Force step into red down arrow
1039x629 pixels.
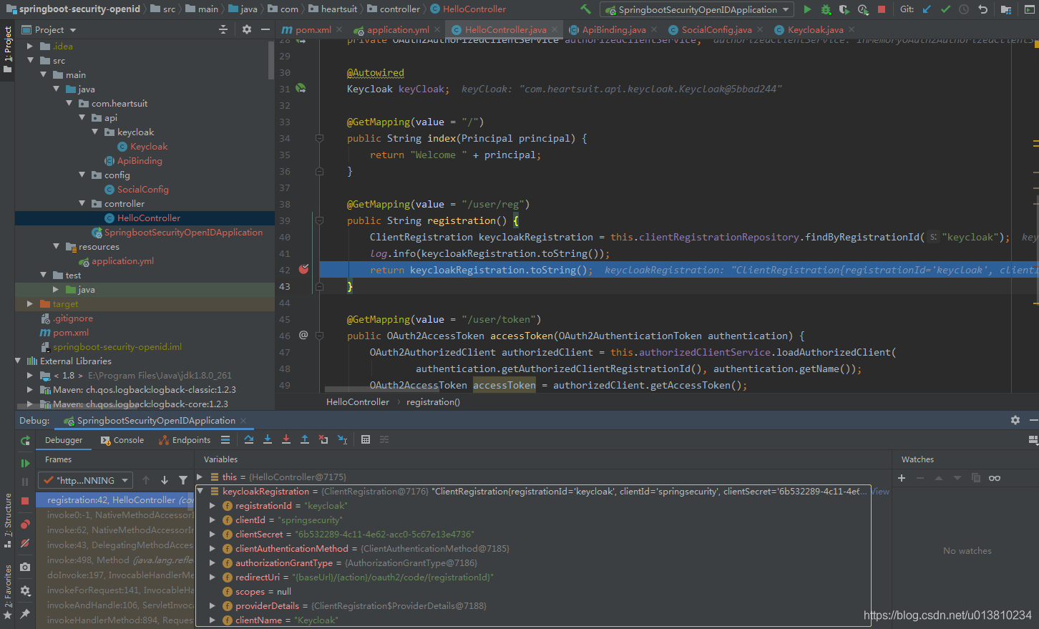(x=286, y=439)
